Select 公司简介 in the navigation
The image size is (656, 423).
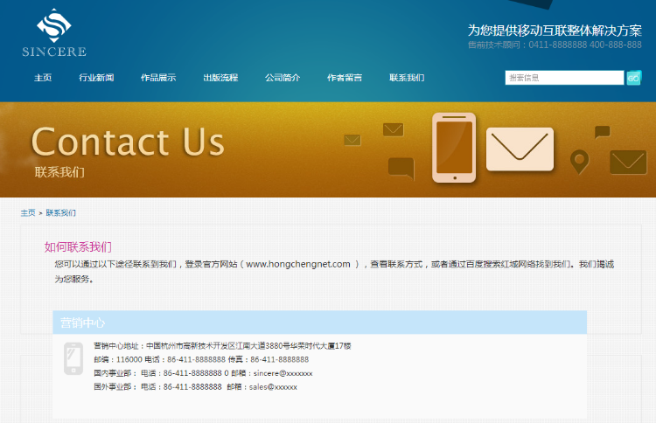(x=283, y=78)
